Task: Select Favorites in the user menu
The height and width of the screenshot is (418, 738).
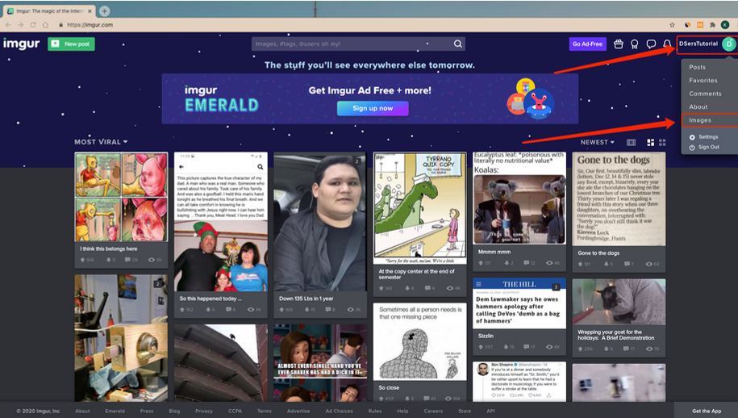Action: click(x=703, y=81)
